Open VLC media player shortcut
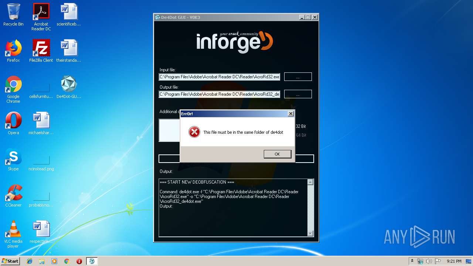Image resolution: width=473 pixels, height=266 pixels. [13, 234]
